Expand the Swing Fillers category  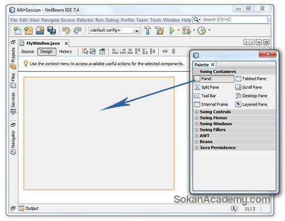197,130
